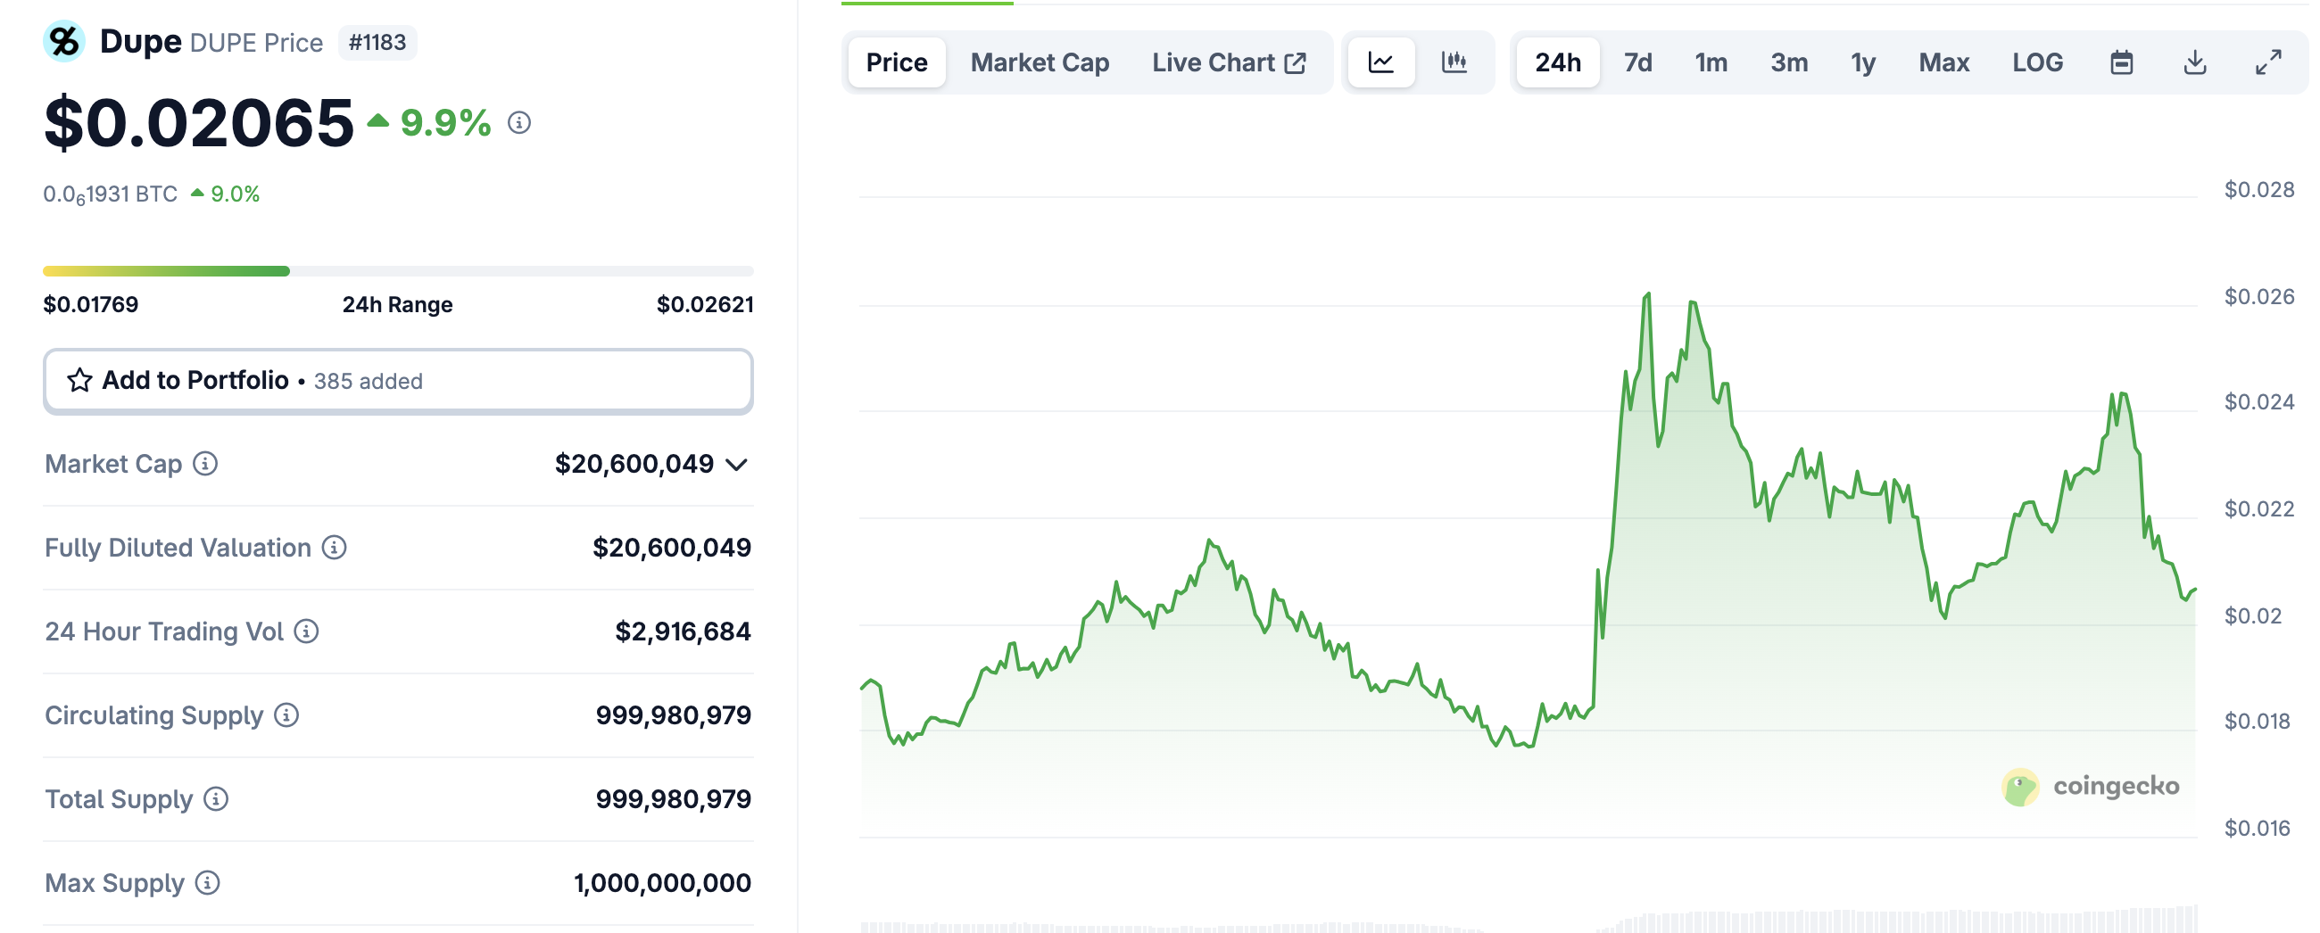Download the chart data
Screen dimensions: 2320x933
coord(2195,62)
